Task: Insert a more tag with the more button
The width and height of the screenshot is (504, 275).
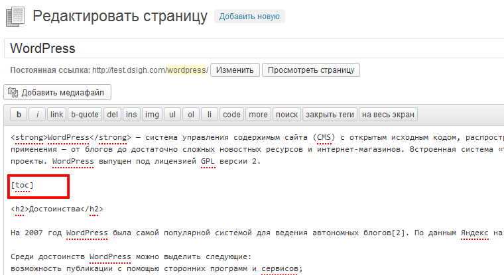Action: pos(258,115)
